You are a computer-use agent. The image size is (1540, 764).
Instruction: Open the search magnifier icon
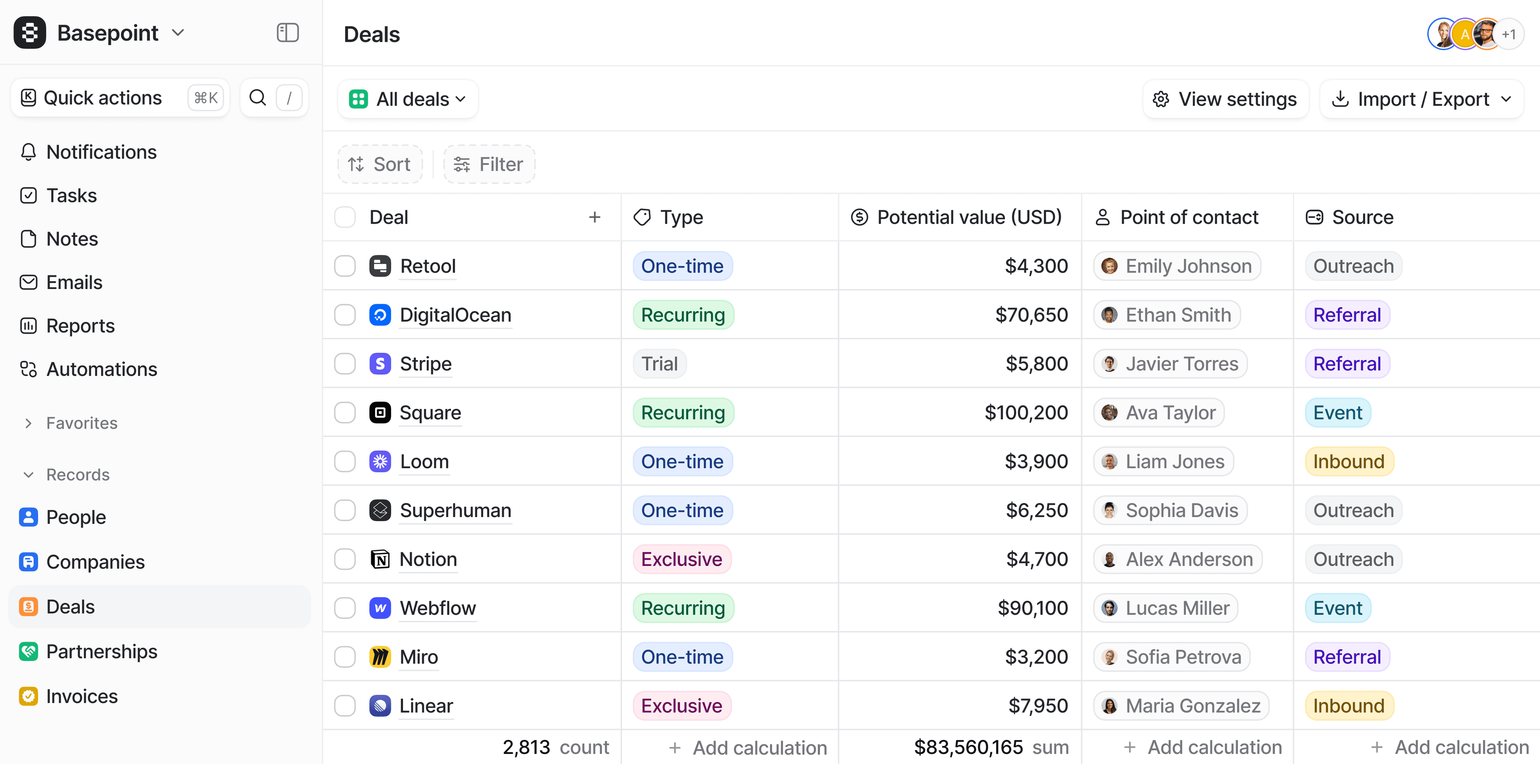[257, 97]
